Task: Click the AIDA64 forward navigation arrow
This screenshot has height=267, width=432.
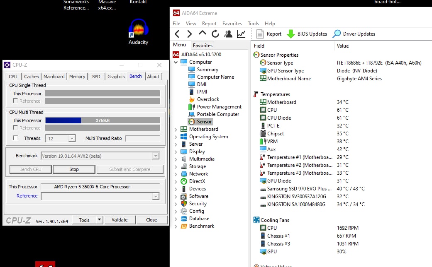Action: click(x=190, y=34)
